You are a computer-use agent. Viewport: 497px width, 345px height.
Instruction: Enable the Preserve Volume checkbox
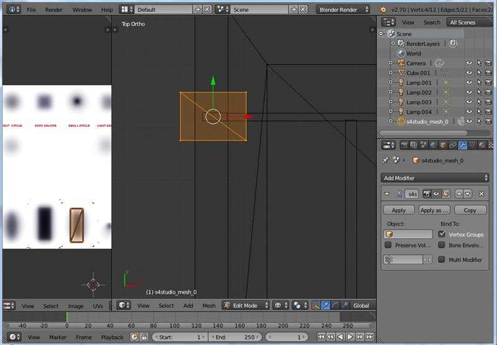388,245
